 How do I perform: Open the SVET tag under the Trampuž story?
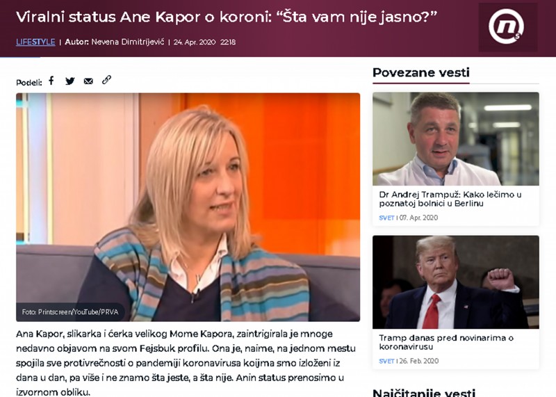click(386, 218)
